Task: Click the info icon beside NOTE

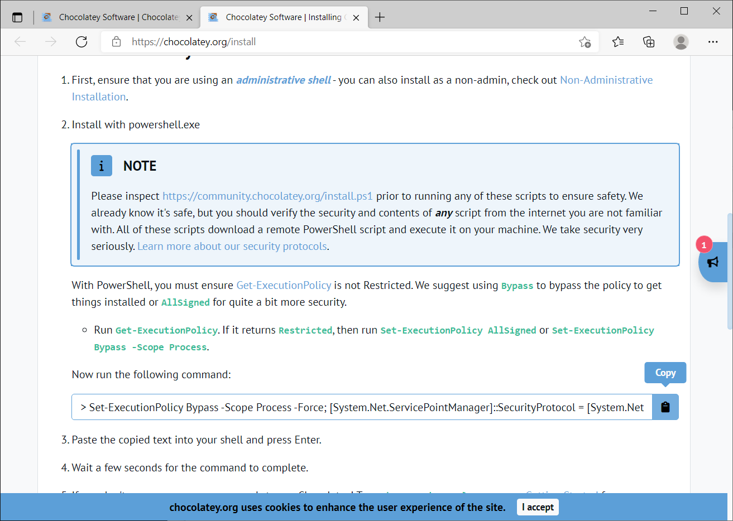Action: pos(102,166)
